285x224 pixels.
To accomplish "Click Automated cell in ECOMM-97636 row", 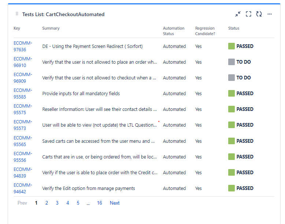I will click(x=174, y=46).
